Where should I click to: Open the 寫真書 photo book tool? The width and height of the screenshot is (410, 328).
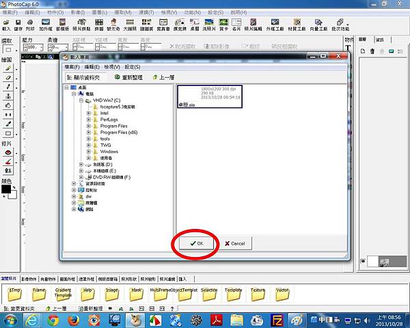click(x=163, y=25)
